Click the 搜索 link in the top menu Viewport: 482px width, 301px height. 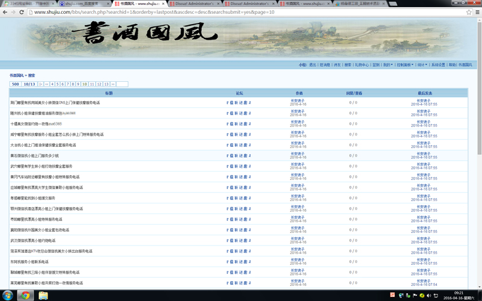[x=348, y=65]
